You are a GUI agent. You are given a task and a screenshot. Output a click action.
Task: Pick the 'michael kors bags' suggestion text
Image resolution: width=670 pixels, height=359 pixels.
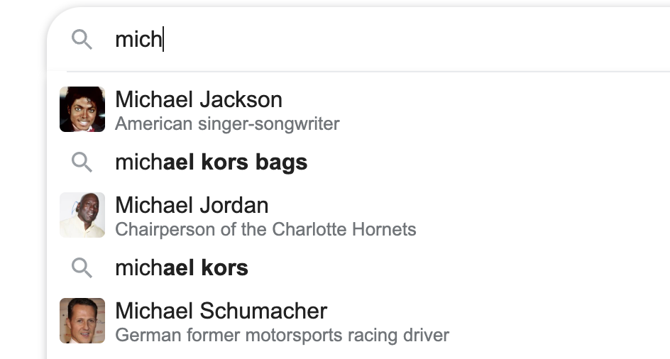point(211,162)
